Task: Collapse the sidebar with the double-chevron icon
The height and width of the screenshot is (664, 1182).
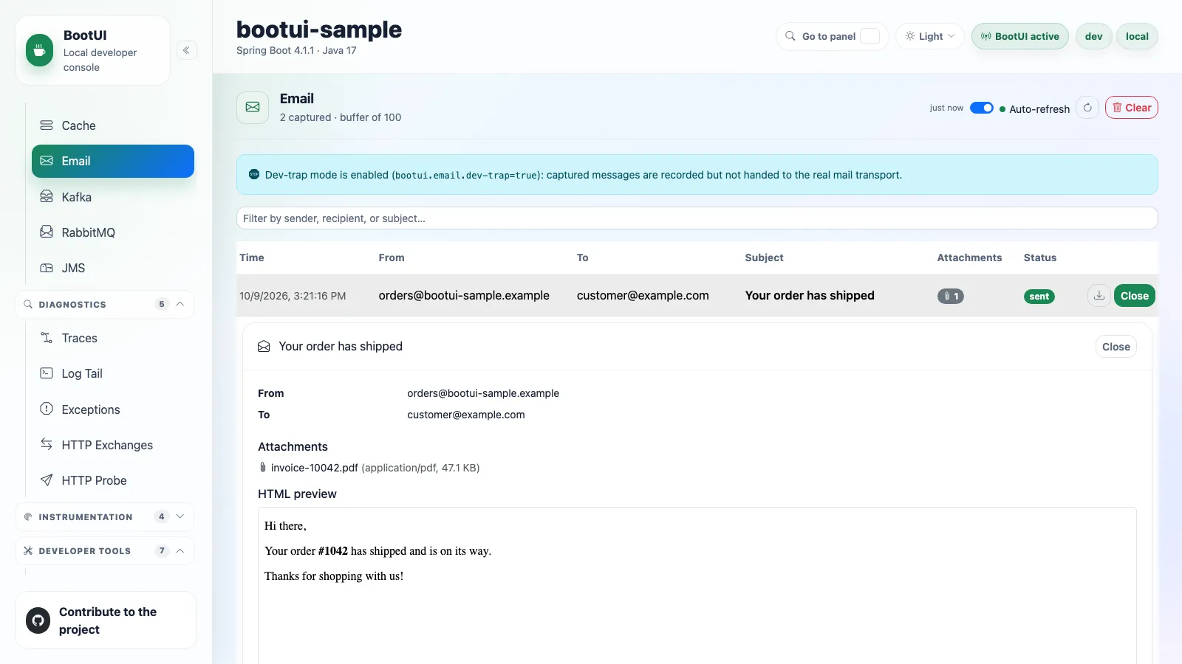Action: click(x=186, y=50)
